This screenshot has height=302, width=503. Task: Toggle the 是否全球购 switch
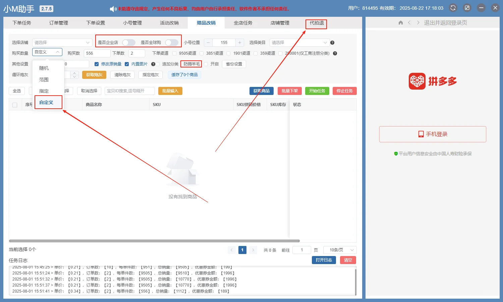pyautogui.click(x=171, y=43)
